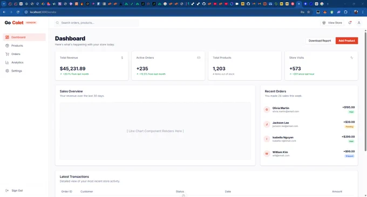Image resolution: width=367 pixels, height=197 pixels.
Task: Click the activity icon on Store Visits card
Action: 351,58
